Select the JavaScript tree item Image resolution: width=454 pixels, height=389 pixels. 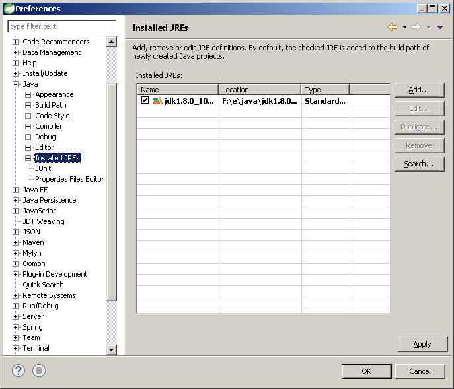pyautogui.click(x=39, y=211)
